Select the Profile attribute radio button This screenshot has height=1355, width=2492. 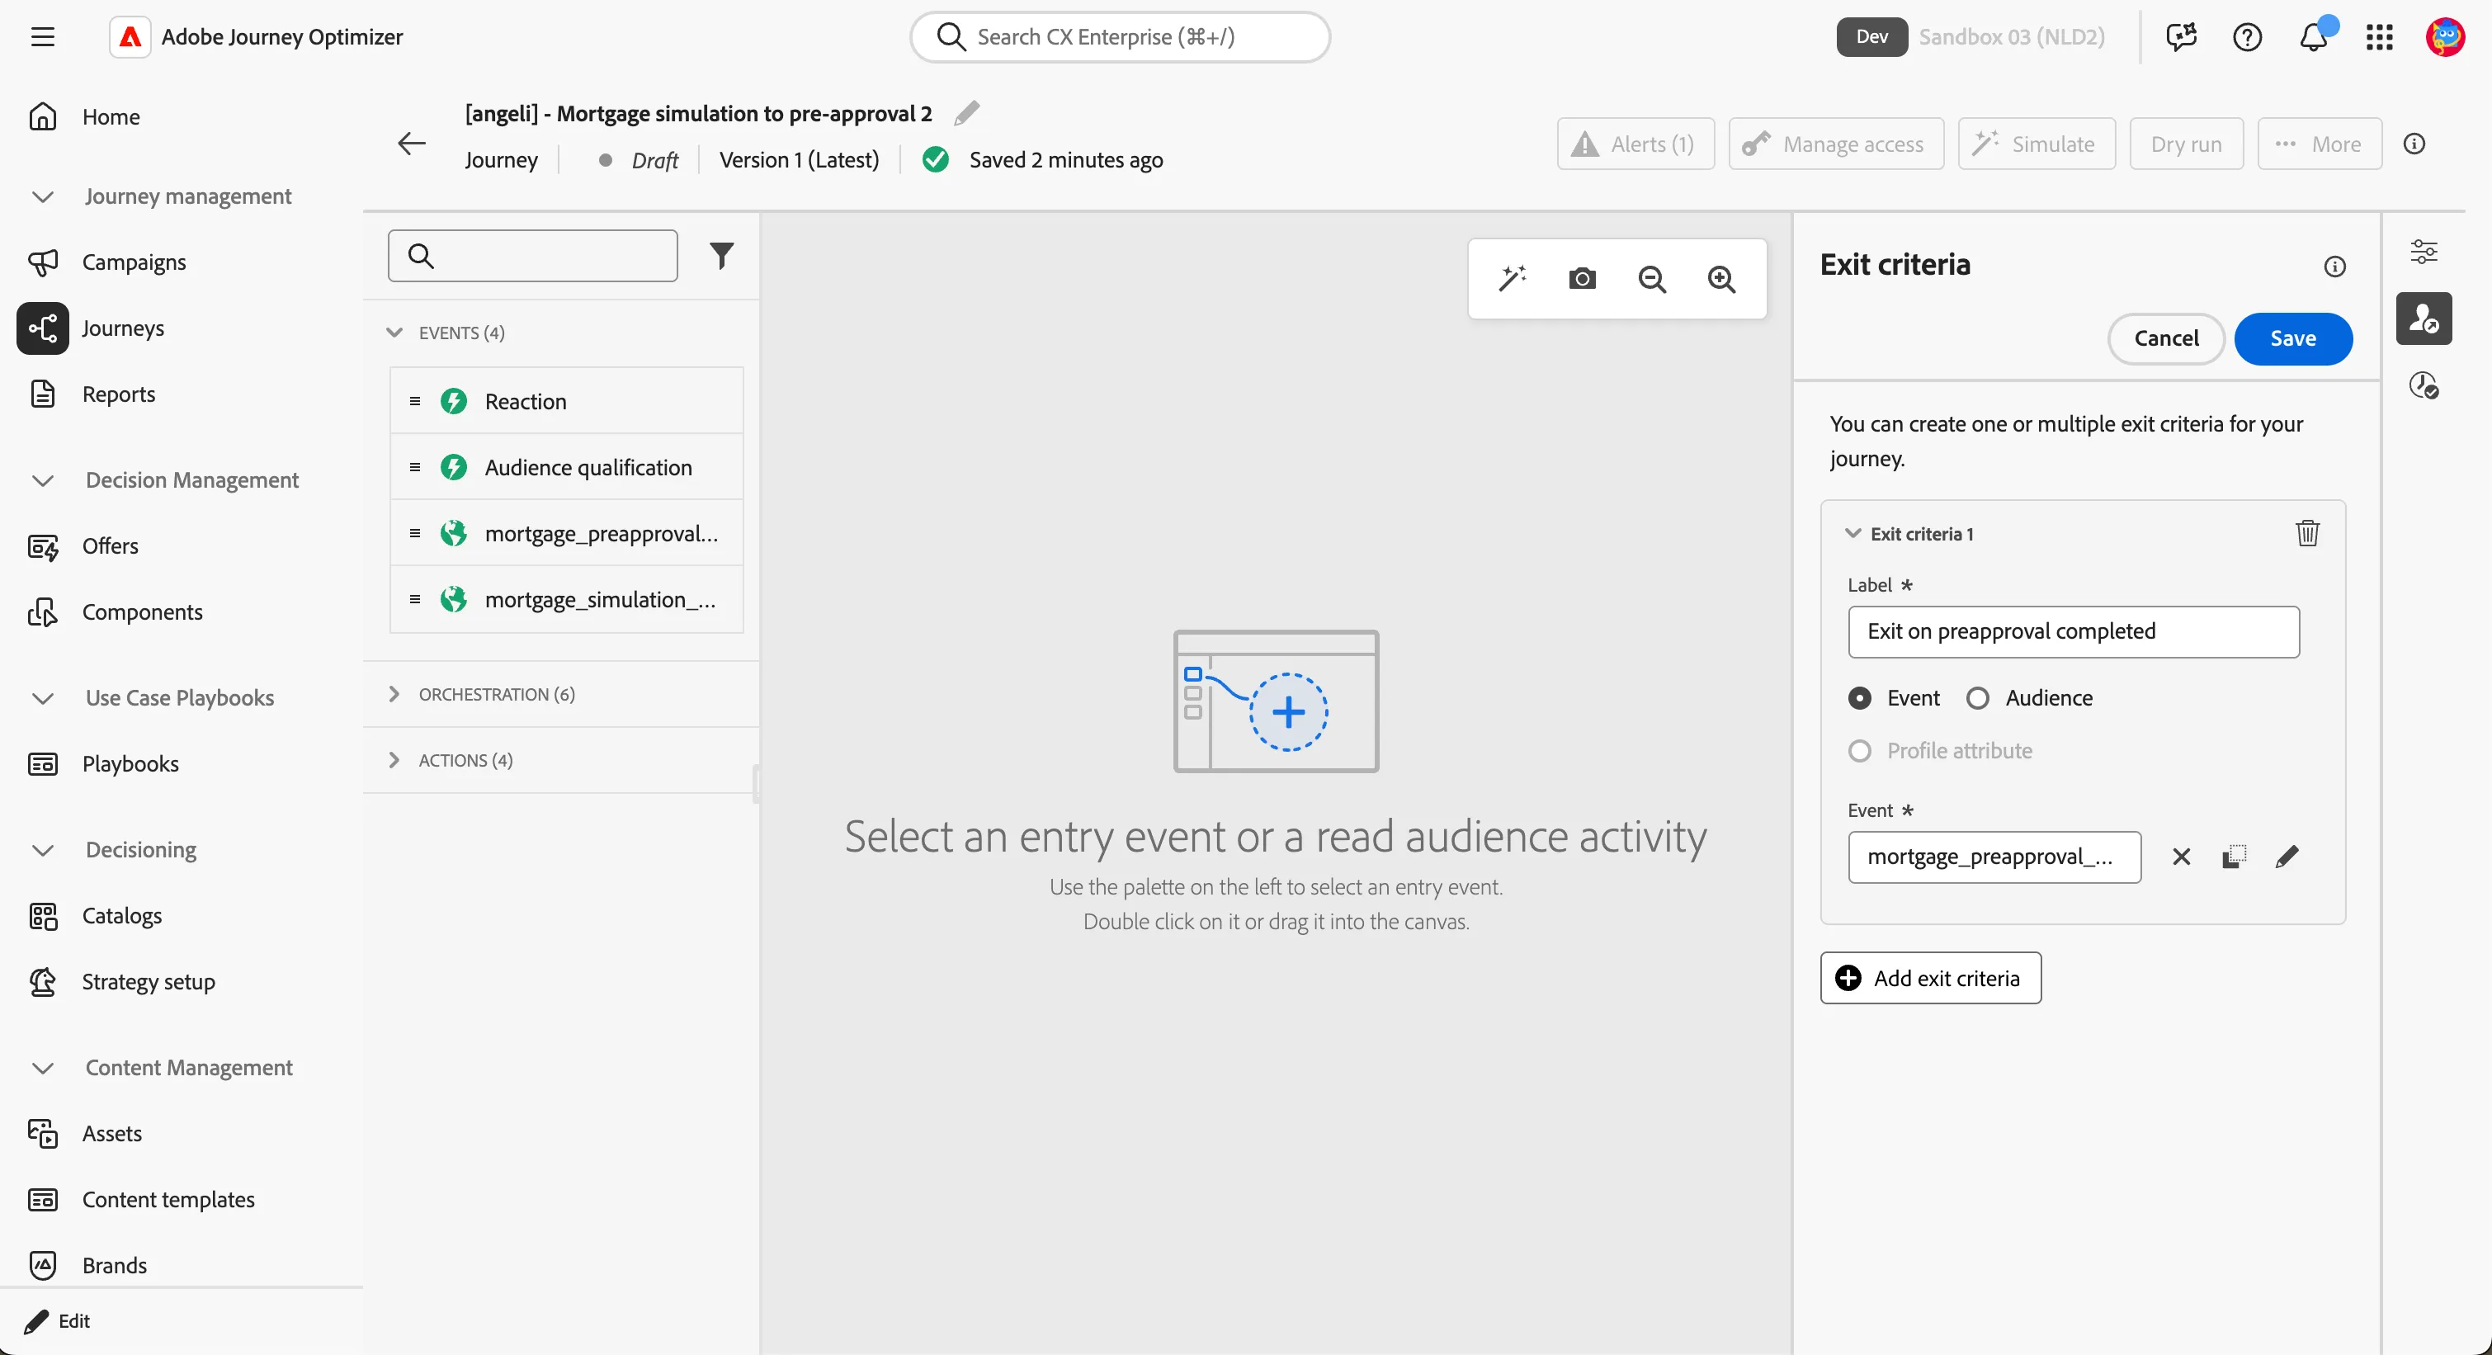tap(1859, 750)
